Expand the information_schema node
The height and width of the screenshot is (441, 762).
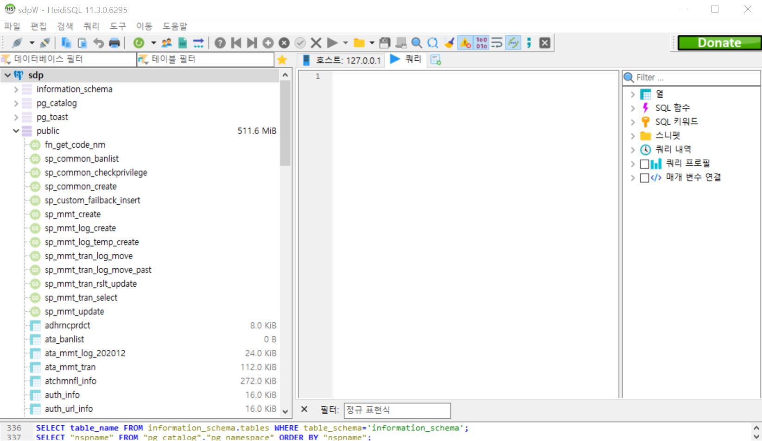coord(16,89)
